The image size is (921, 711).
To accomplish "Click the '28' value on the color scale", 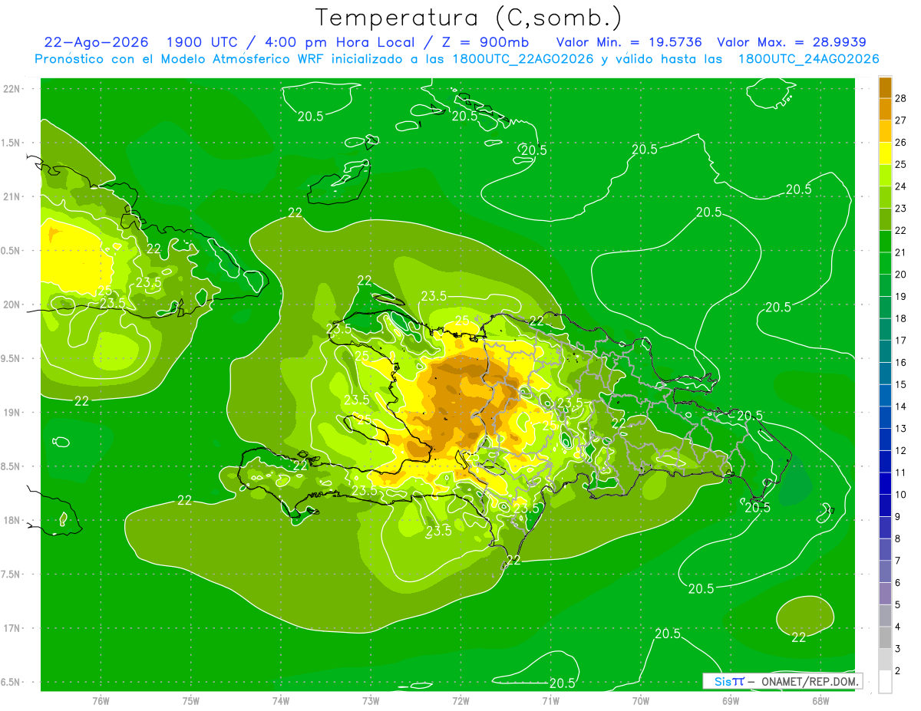I will 900,97.
